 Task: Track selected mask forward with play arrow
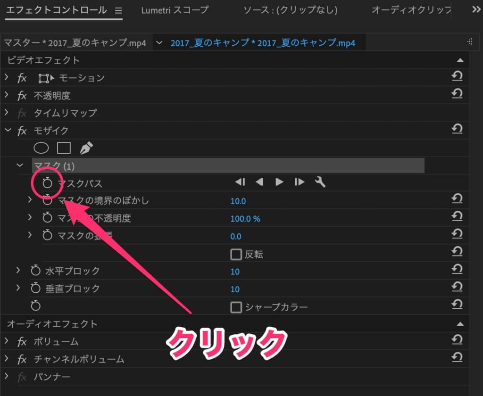point(279,182)
